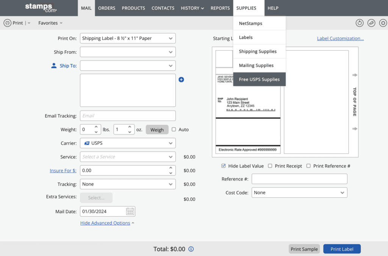Open the Label Customization link
Screen dimensions: 388x256
[340, 38]
